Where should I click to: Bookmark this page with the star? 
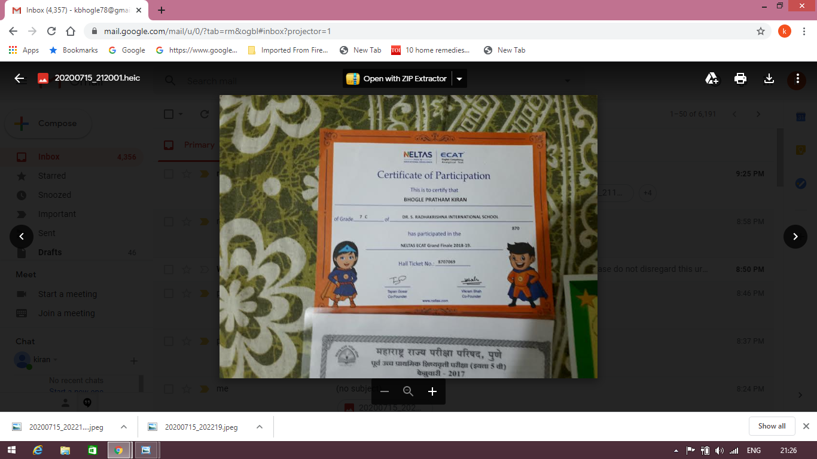(x=761, y=31)
